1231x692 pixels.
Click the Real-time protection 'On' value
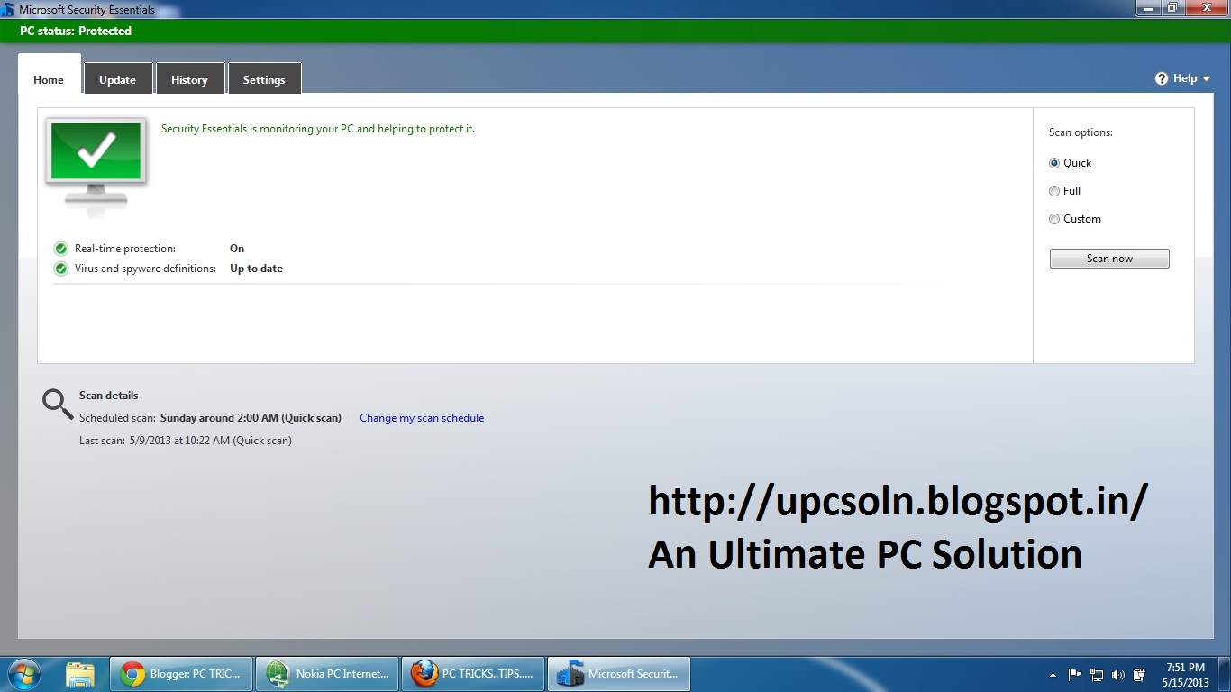coord(237,249)
